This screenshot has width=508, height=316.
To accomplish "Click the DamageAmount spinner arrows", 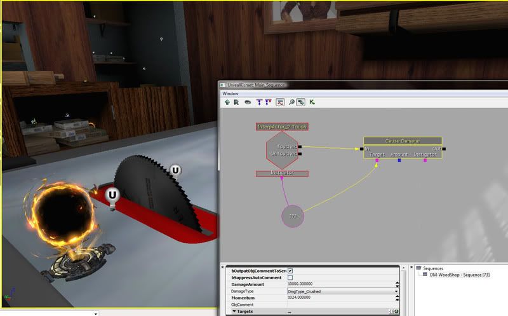I will 398,284.
